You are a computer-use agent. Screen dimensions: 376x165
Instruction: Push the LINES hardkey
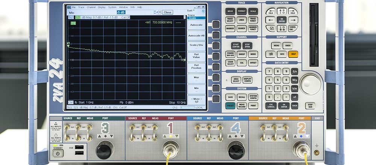(241, 20)
